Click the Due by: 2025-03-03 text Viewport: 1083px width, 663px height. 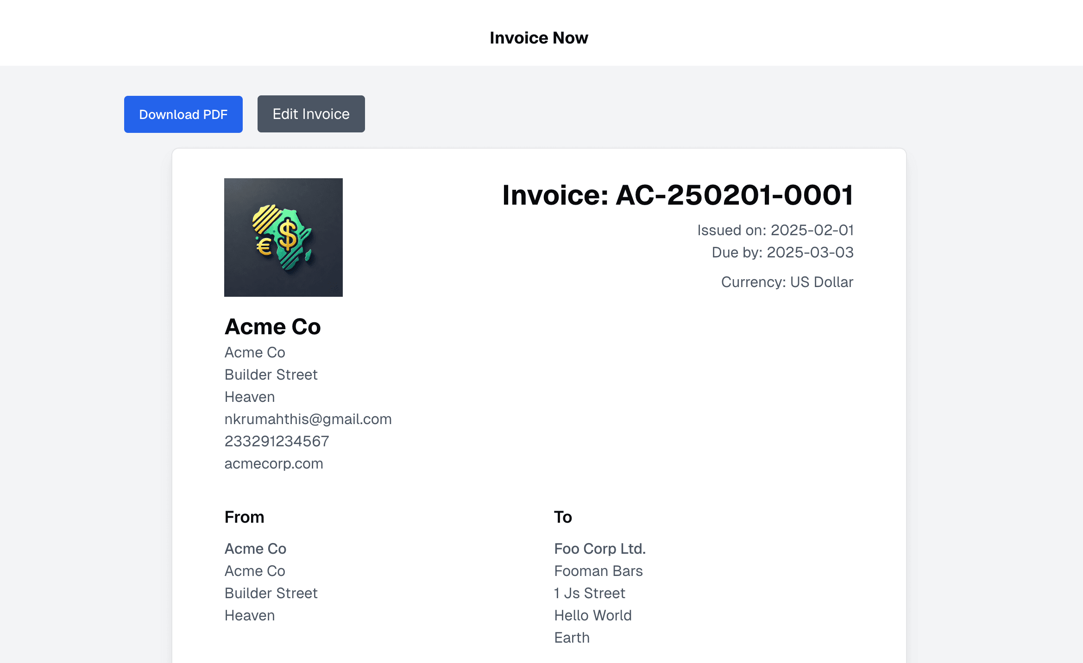[x=782, y=252]
